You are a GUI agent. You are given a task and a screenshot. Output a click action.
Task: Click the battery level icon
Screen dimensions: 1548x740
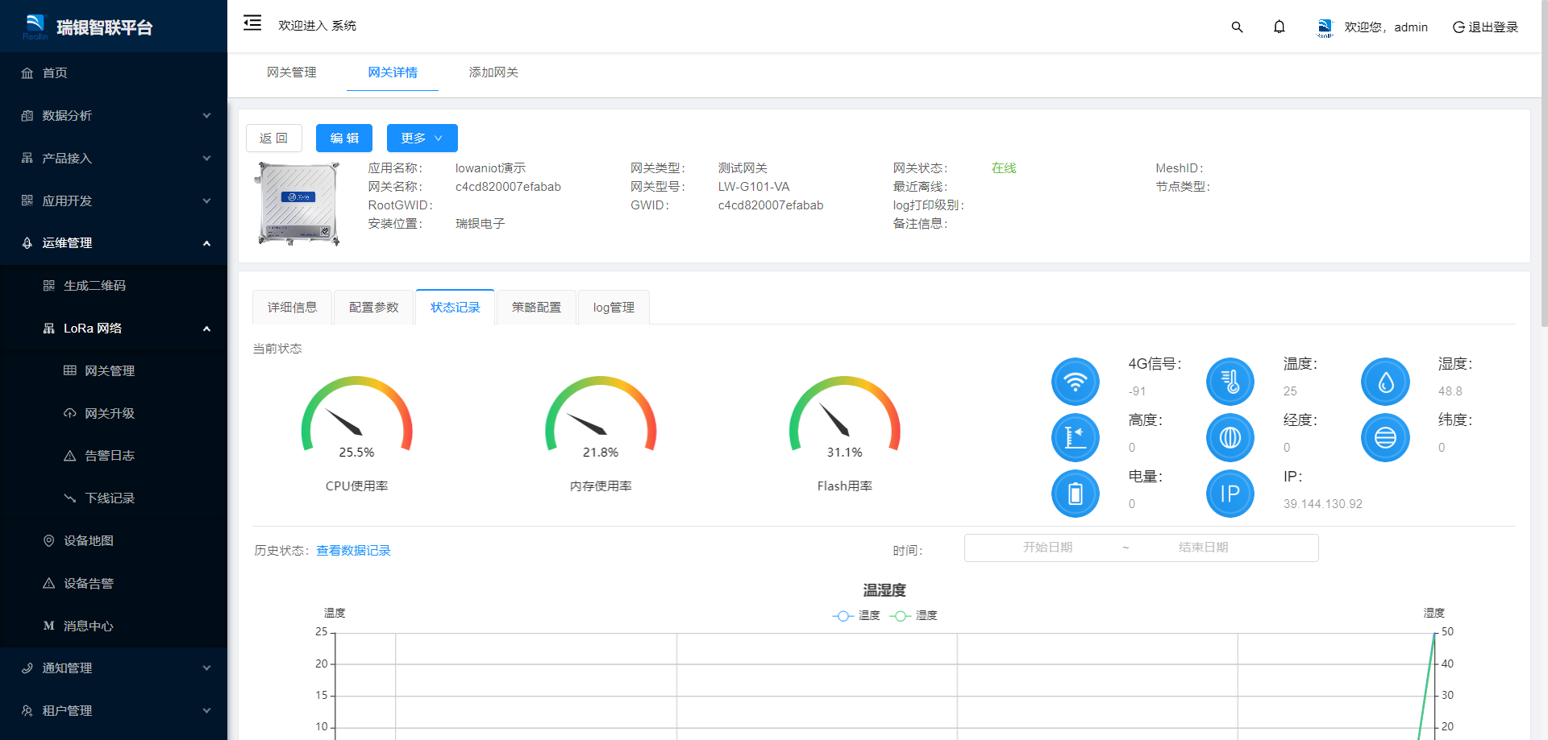pos(1075,494)
